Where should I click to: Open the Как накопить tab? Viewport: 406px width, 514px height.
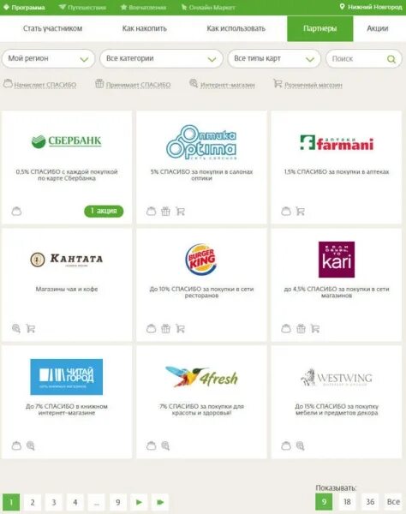145,28
